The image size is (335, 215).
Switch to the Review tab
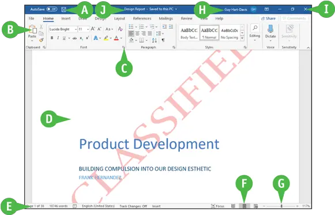(x=186, y=18)
